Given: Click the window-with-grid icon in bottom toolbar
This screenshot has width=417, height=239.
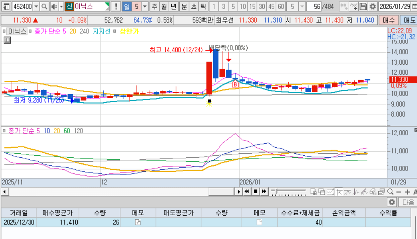Looking at the screenshot, I should point(313,192).
